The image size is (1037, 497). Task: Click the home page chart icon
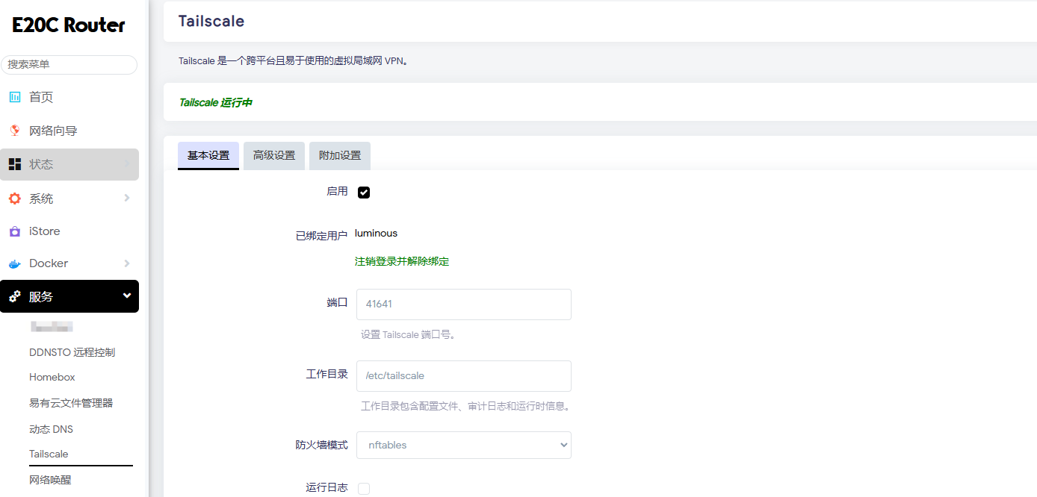click(x=15, y=97)
